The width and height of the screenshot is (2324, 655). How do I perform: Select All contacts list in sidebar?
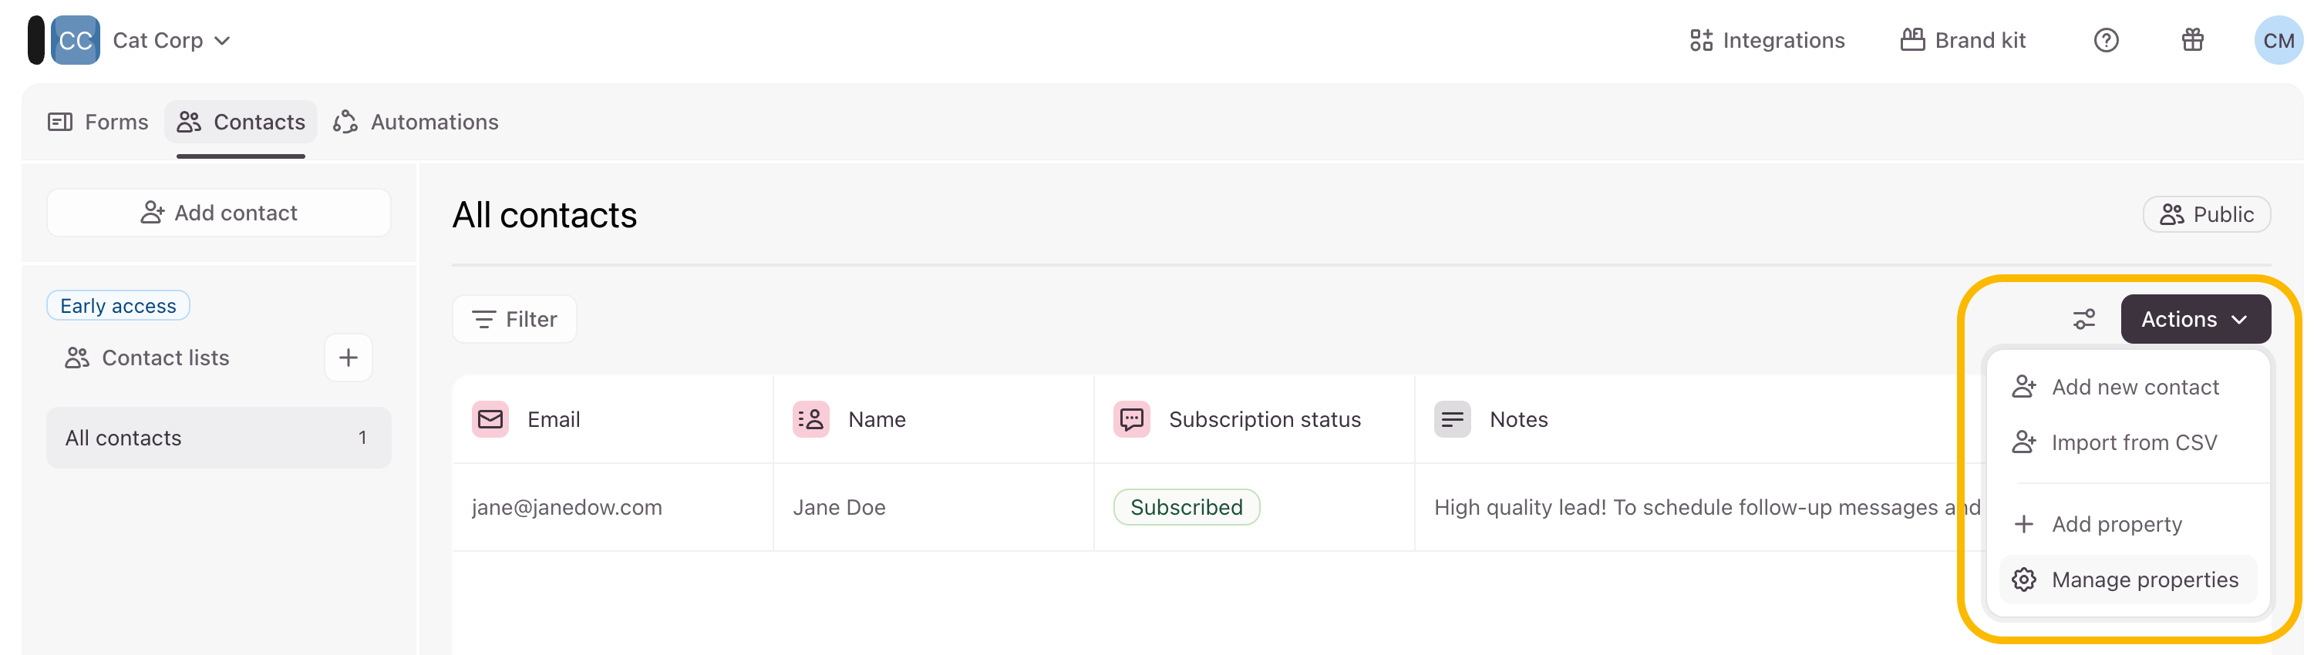pyautogui.click(x=218, y=438)
